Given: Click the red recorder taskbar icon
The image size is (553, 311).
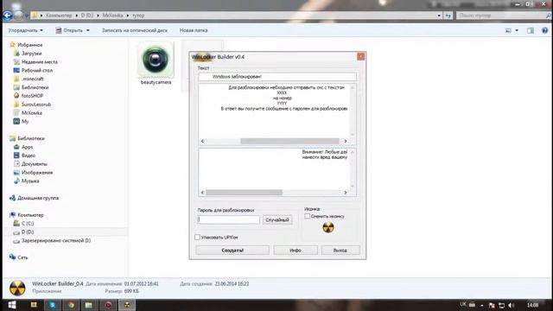Looking at the screenshot, I should [x=108, y=305].
